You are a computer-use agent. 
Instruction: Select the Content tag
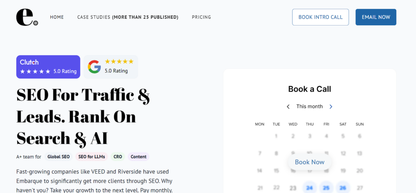pos(139,157)
